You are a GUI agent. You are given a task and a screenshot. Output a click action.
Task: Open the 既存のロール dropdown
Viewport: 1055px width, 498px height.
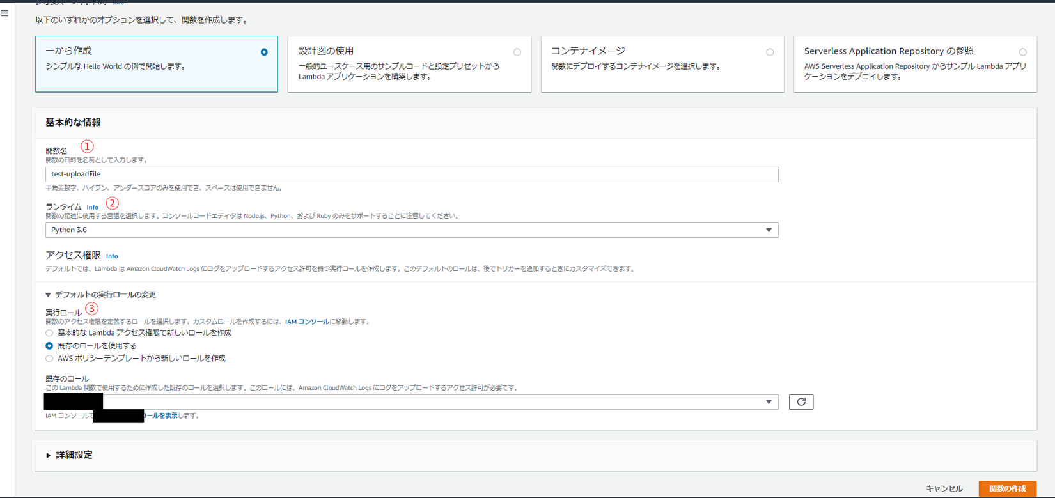(x=412, y=402)
